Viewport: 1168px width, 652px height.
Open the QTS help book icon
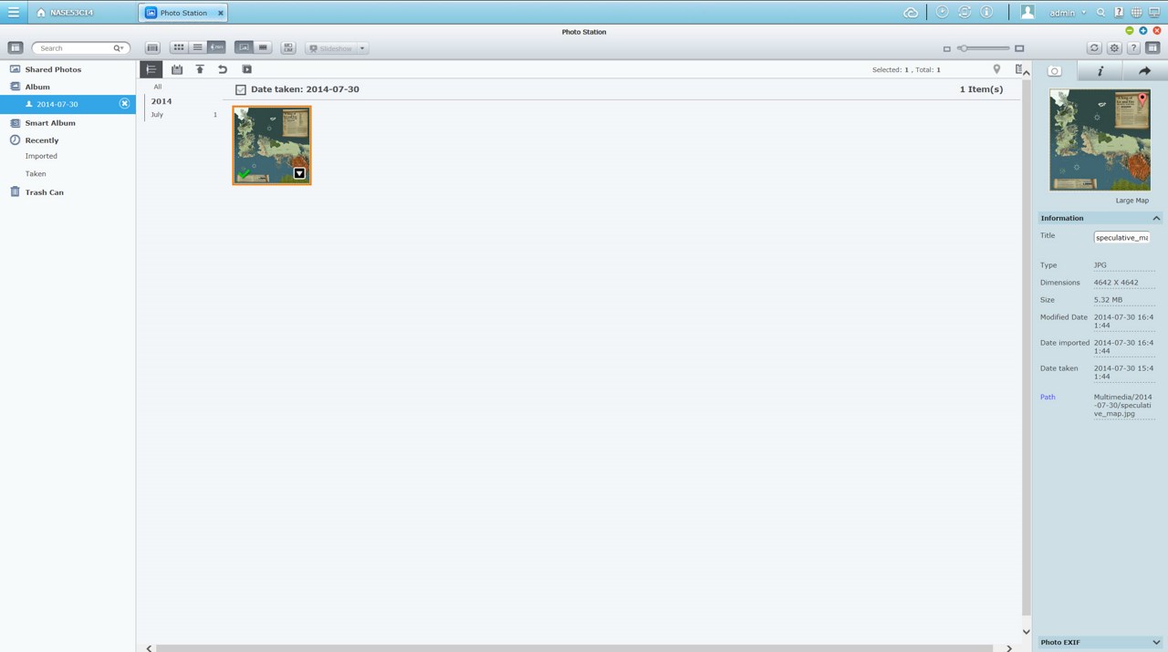(x=1119, y=13)
